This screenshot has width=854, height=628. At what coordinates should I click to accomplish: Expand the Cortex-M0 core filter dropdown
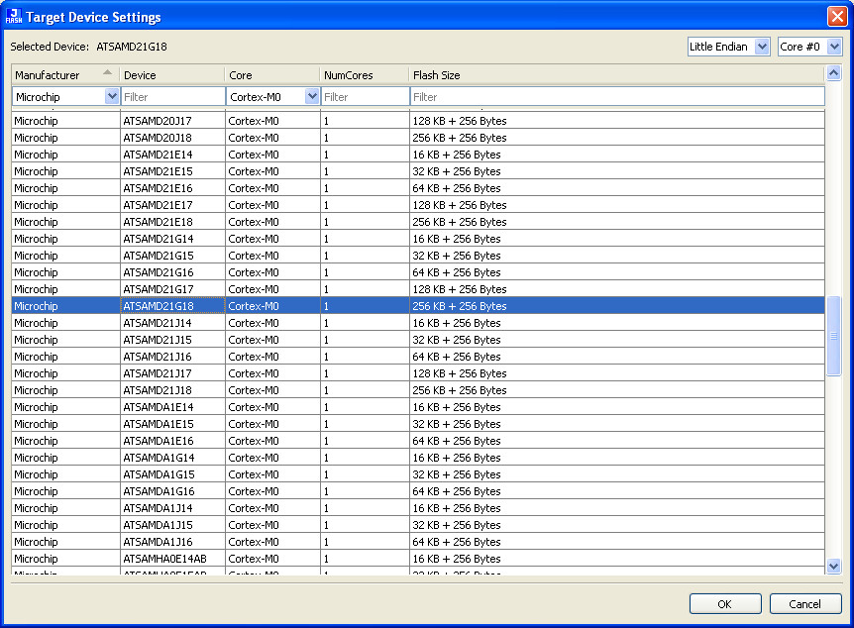312,96
